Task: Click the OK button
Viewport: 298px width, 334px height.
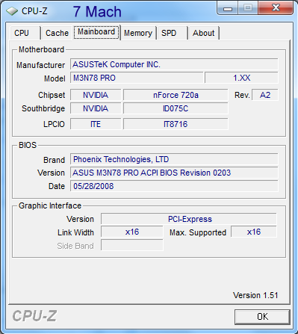Action: click(x=262, y=317)
